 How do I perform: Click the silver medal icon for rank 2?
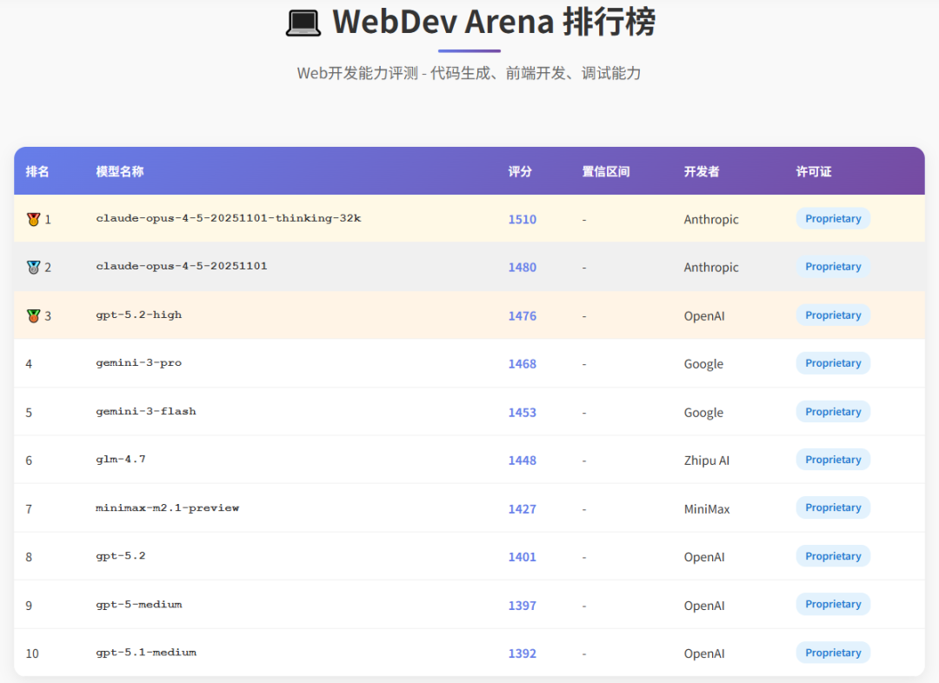34,267
